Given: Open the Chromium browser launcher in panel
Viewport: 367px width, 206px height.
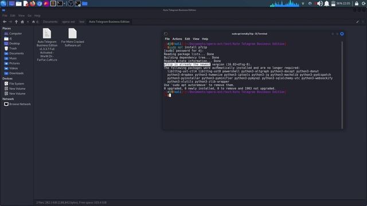Looking at the screenshot, I should [40, 3].
